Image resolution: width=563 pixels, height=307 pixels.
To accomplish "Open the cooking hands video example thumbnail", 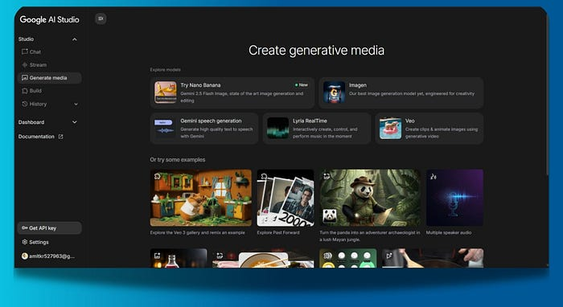I will pyautogui.click(x=433, y=258).
